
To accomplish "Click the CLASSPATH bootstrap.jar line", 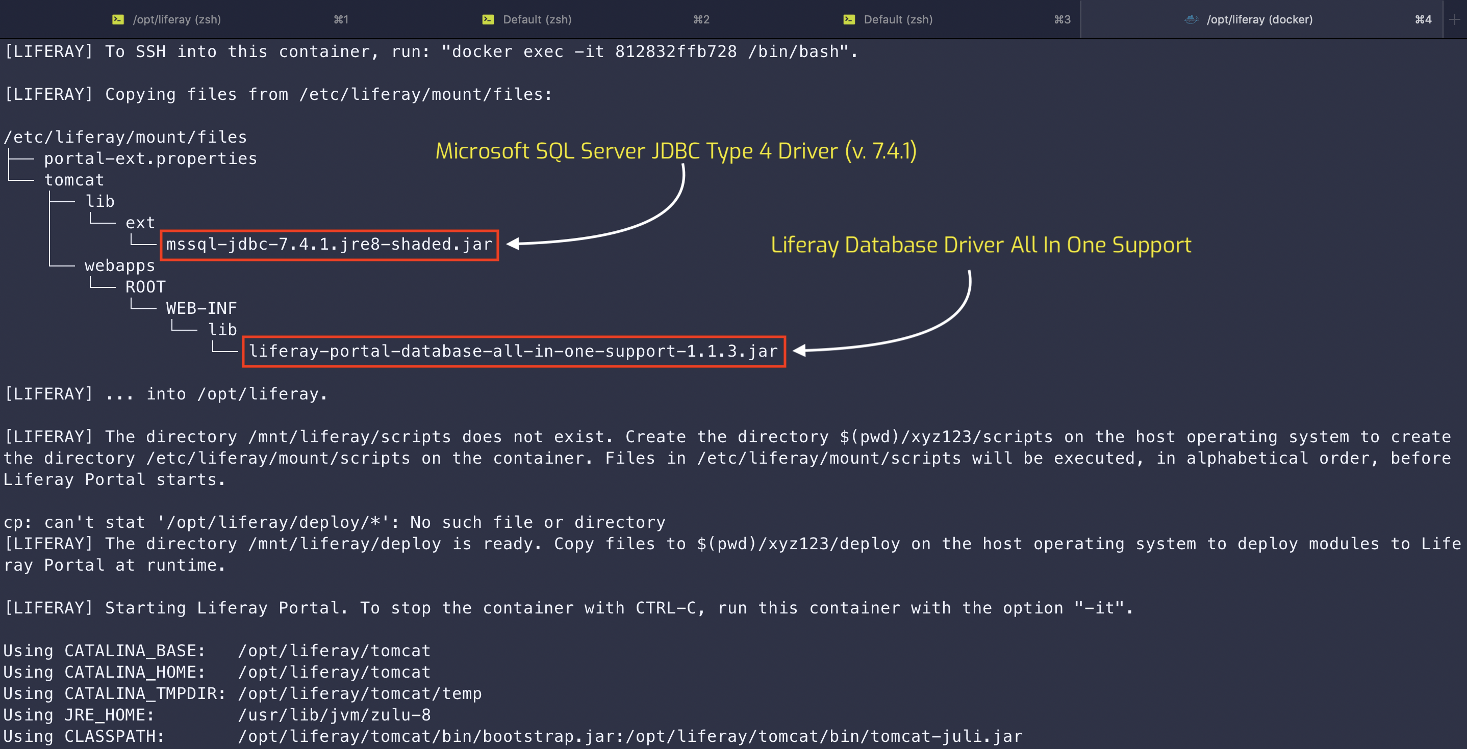I will click(x=513, y=736).
